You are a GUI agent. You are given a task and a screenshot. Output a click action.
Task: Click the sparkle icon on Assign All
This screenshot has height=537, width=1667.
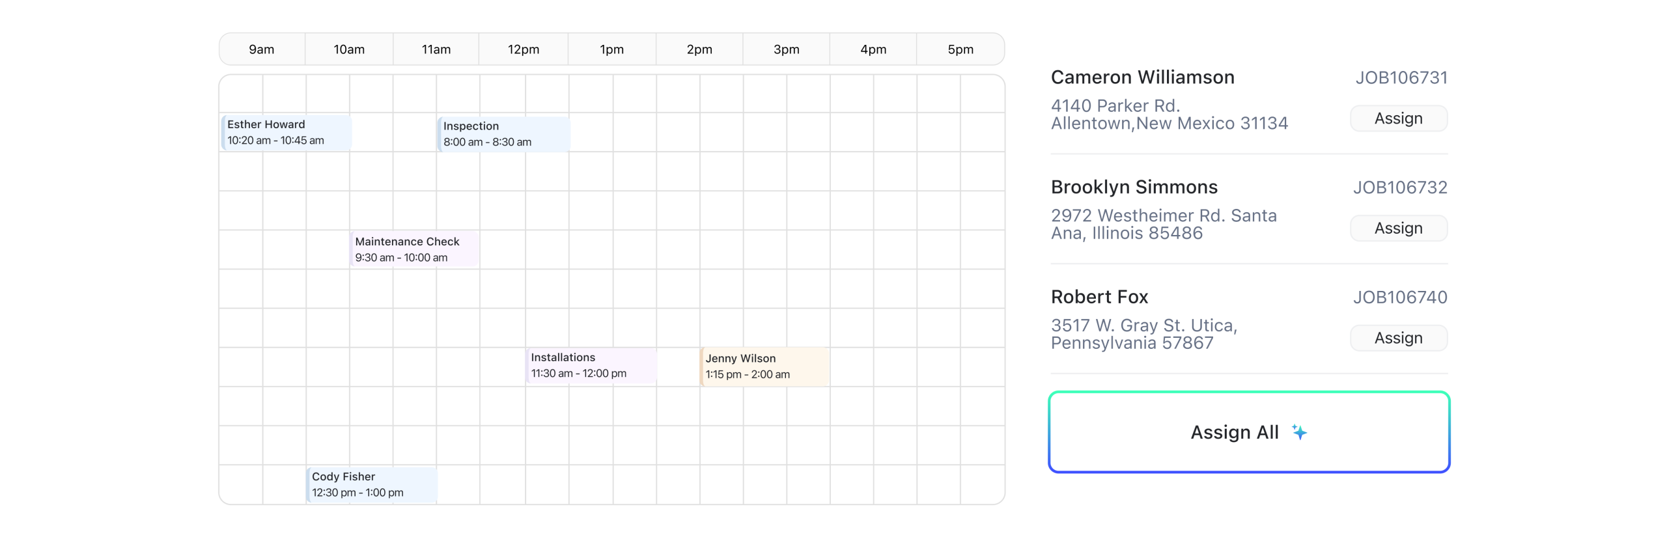[1299, 432]
